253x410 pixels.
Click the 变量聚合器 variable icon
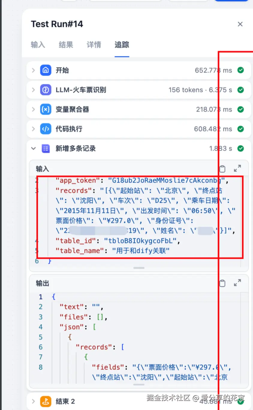(46, 109)
